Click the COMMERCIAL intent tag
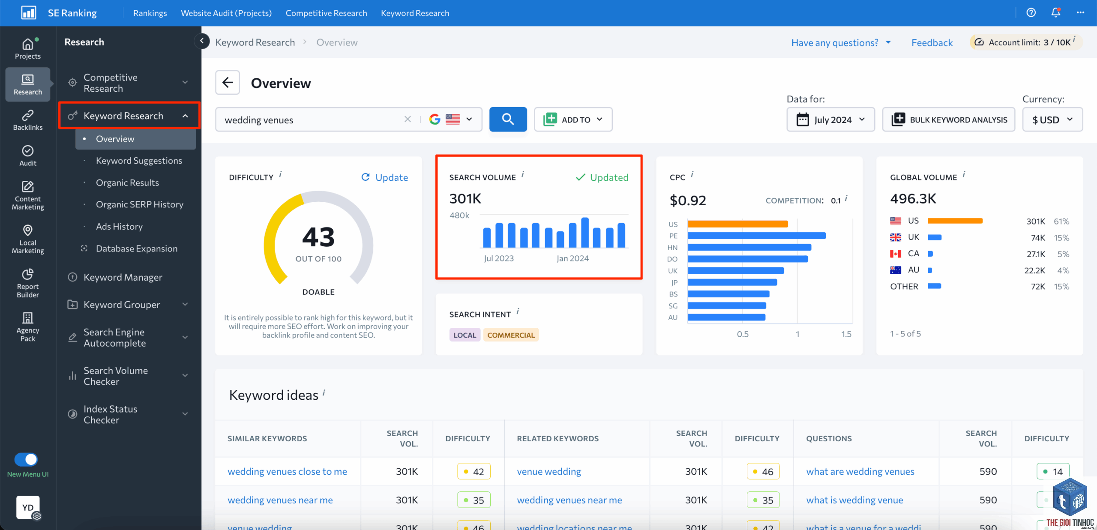Screen dimensions: 1097x530 (511, 335)
